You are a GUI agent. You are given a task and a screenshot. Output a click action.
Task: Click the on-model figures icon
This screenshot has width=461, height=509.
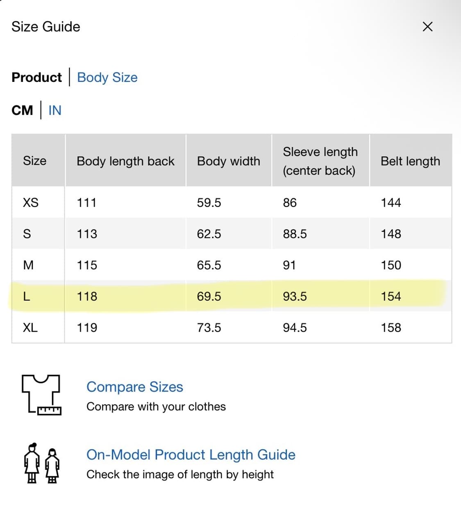click(x=41, y=464)
